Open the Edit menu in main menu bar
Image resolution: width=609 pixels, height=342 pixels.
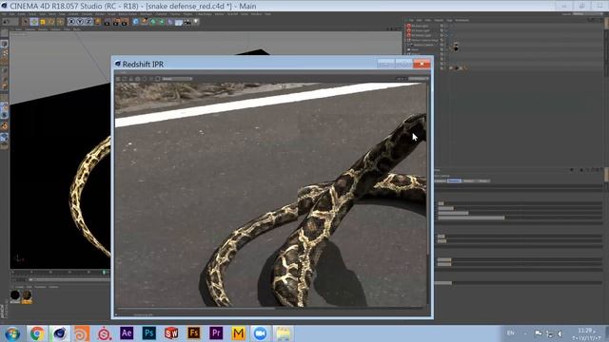tap(12, 14)
